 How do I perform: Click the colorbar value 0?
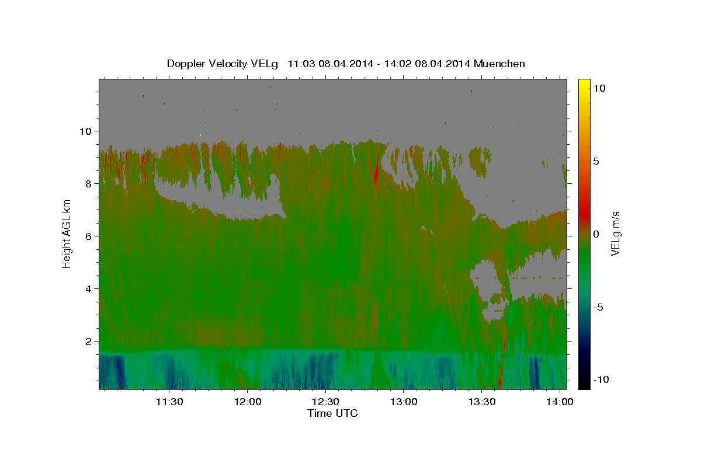click(596, 234)
